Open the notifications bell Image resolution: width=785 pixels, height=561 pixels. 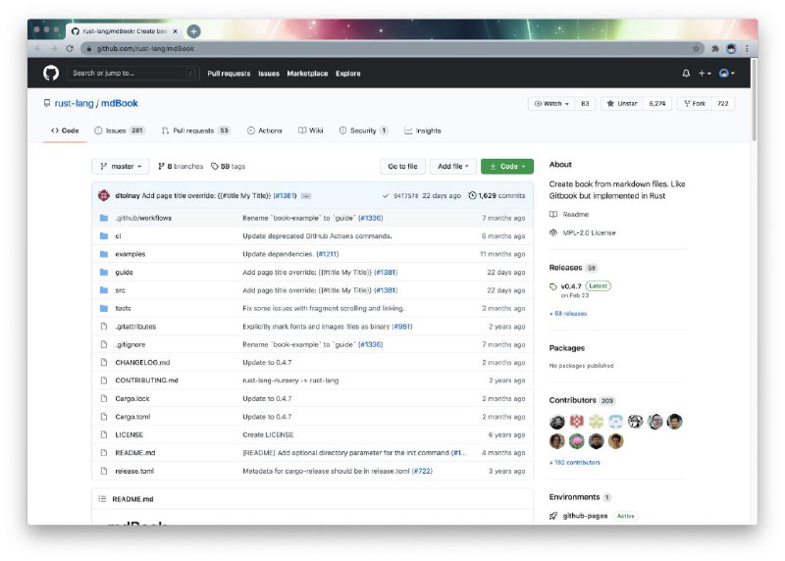pyautogui.click(x=686, y=73)
